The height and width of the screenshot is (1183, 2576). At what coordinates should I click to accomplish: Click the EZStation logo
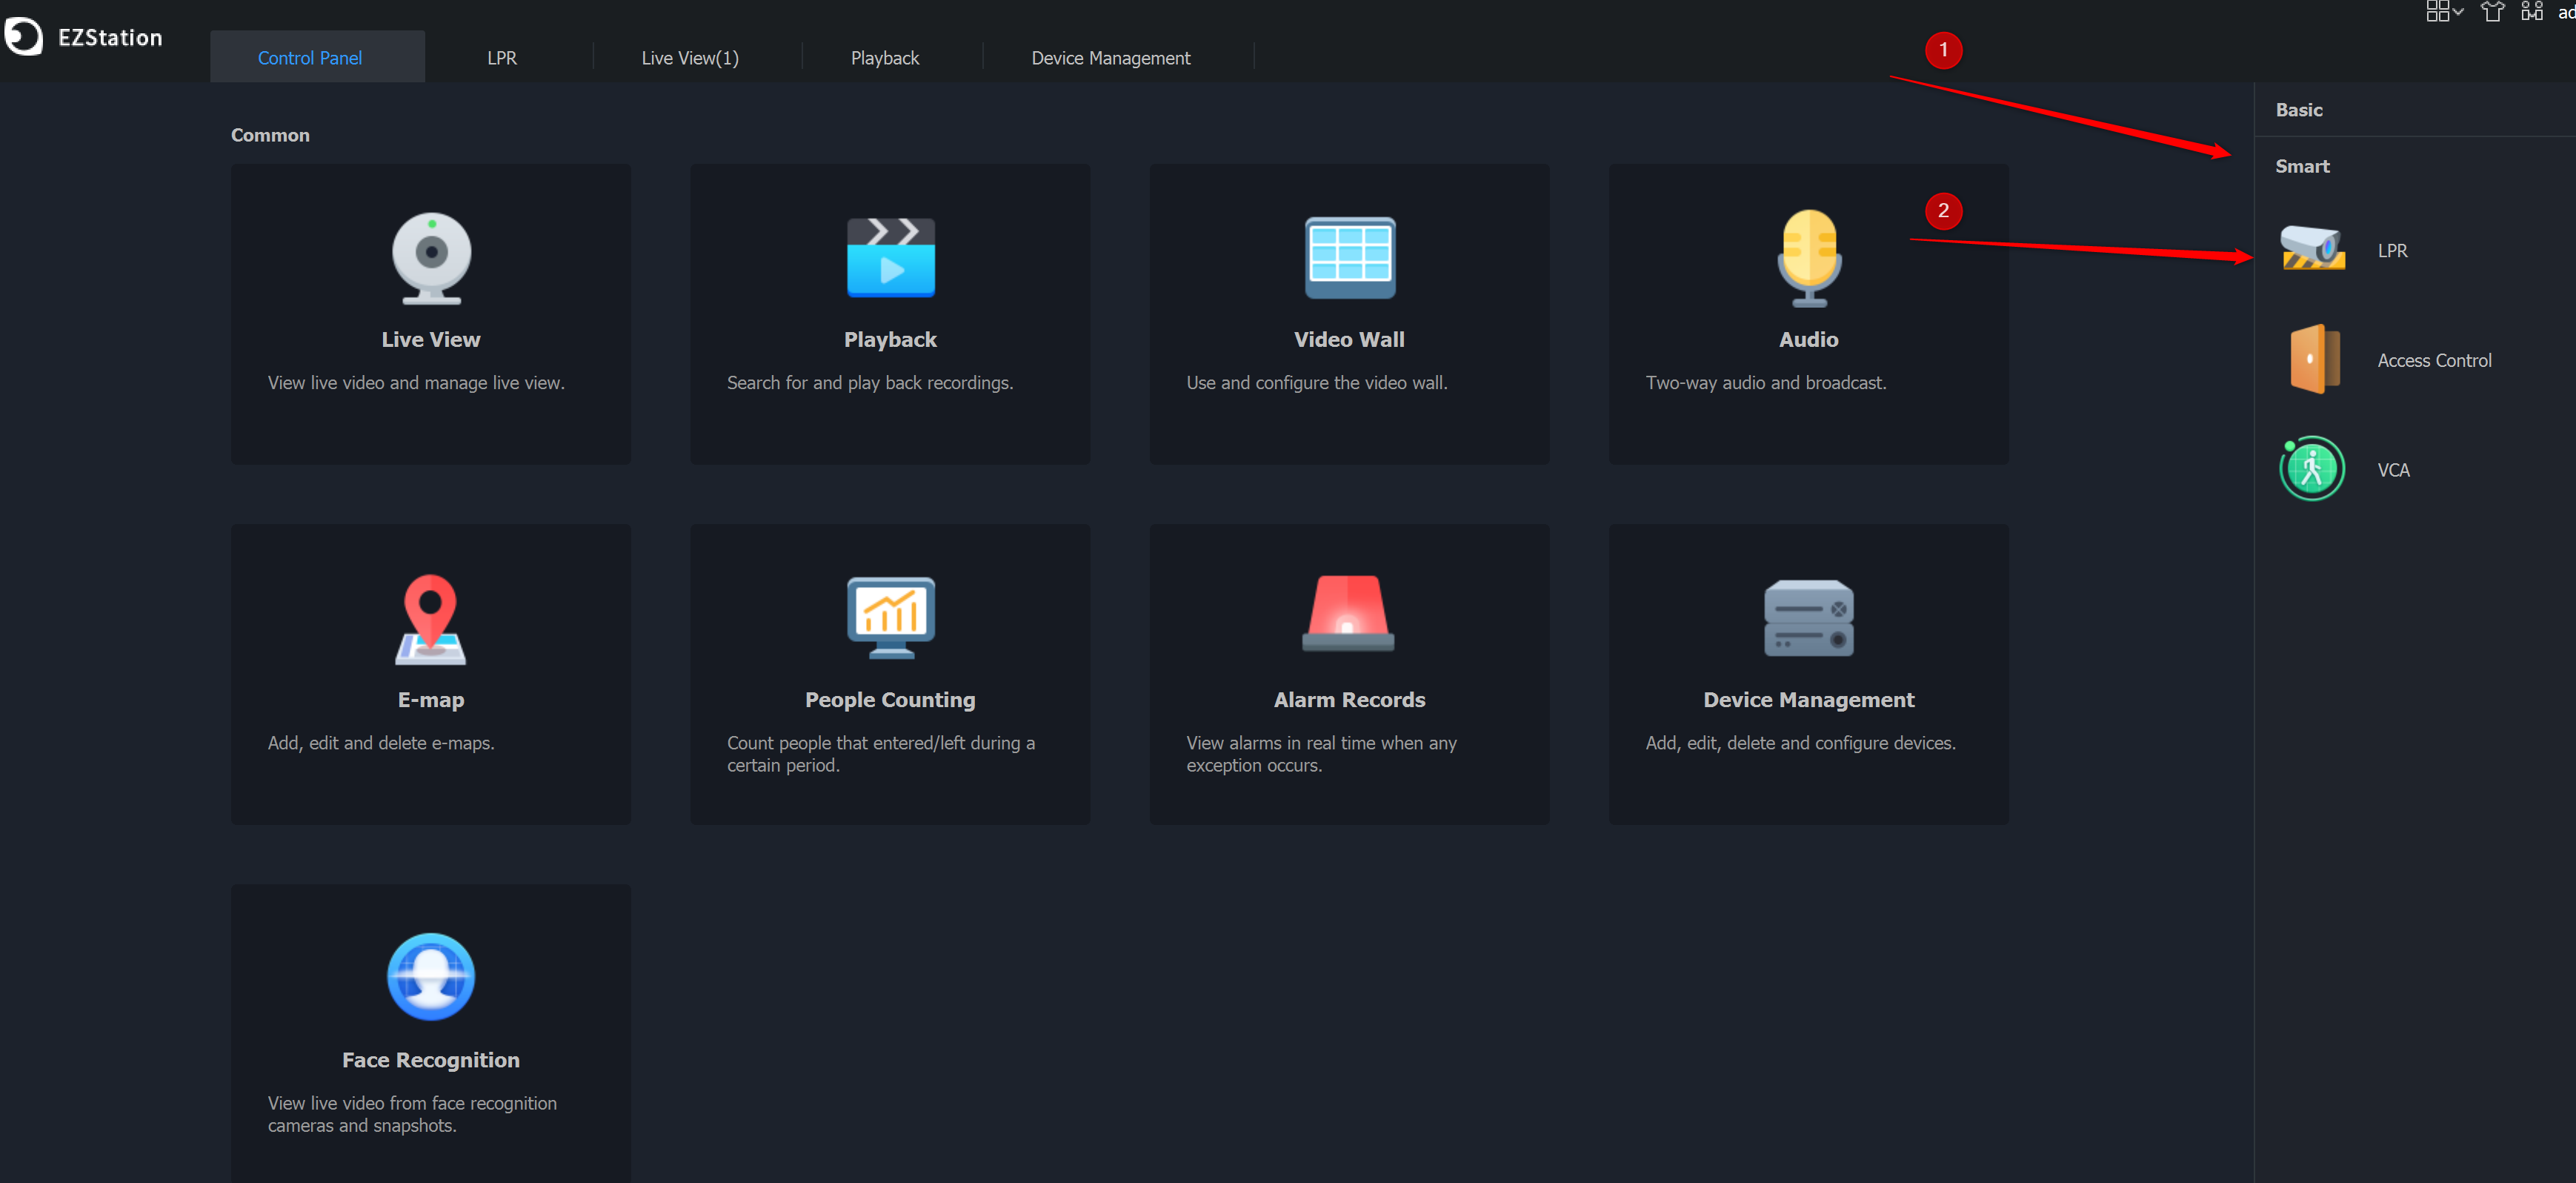click(23, 37)
